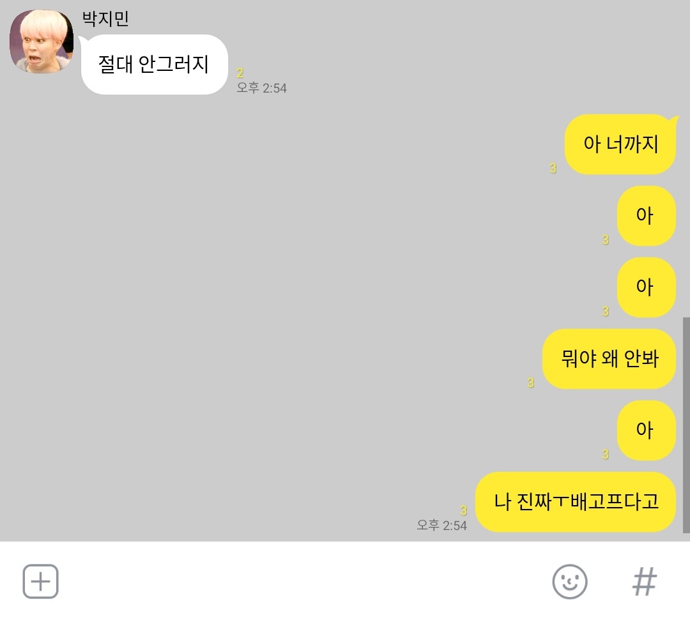Screen dimensions: 690x622
Task: Tap the 오후 2:54 timestamp beside '나 진짜ㅜ배고프다고'
Action: (442, 525)
